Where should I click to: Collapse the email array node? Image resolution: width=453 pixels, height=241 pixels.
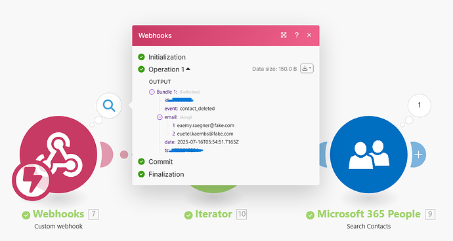[160, 117]
